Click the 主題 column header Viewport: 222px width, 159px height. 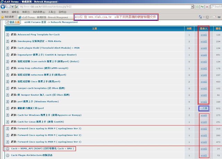95,29
